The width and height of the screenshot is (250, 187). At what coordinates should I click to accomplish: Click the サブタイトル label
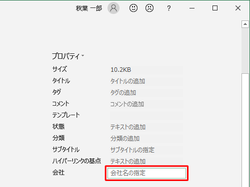[x=66, y=150]
